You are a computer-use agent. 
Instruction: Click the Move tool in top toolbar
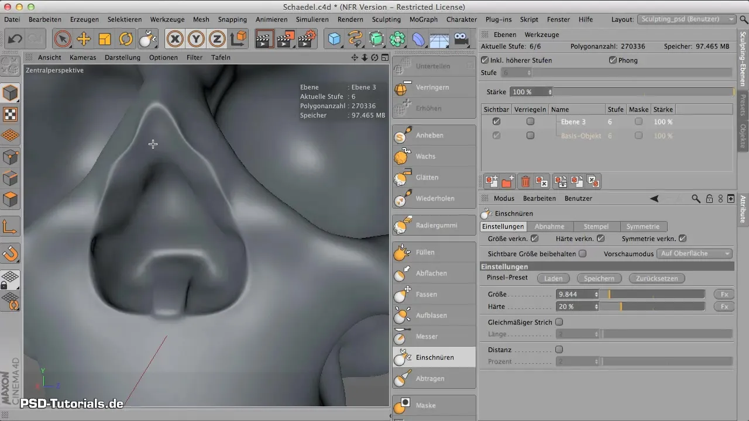point(84,39)
